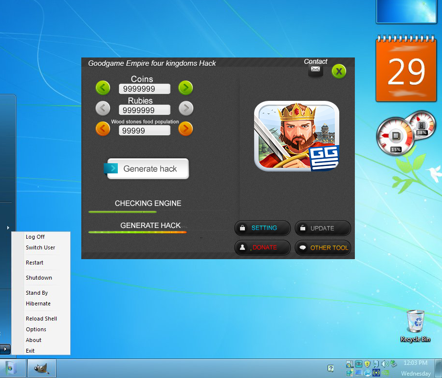This screenshot has width=442, height=378.
Task: Click the UPDATE button
Action: tap(323, 228)
